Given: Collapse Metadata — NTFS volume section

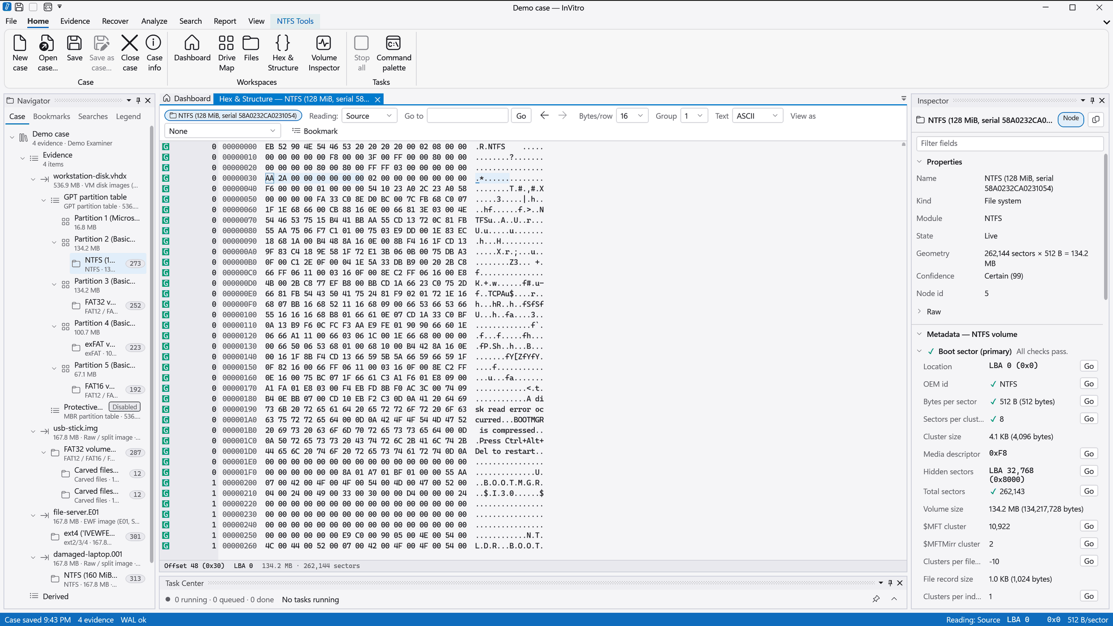Looking at the screenshot, I should pyautogui.click(x=919, y=334).
